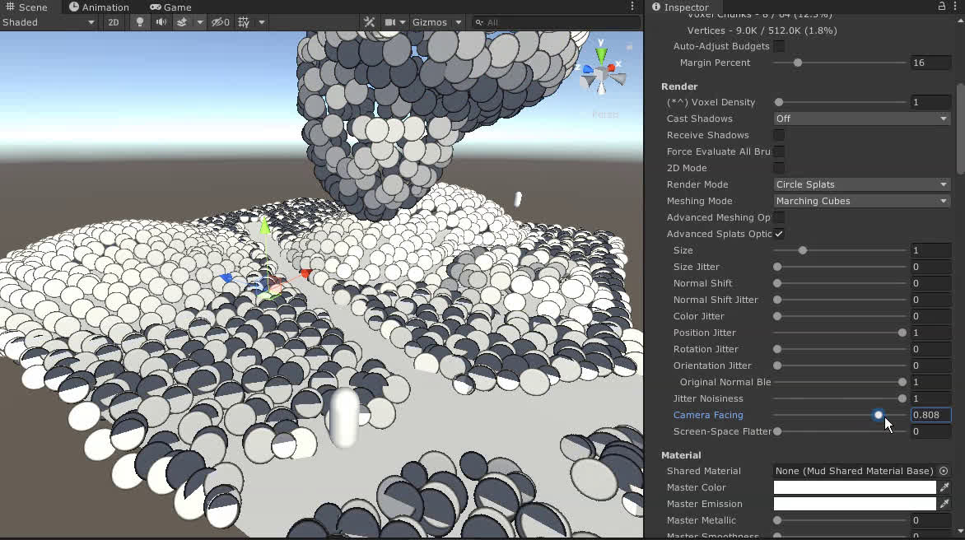Mute scene audio with the speaker icon

point(161,22)
